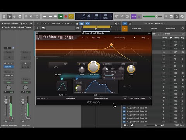
Task: Select next preset arrow in Volcano 3
Action: 134,38
